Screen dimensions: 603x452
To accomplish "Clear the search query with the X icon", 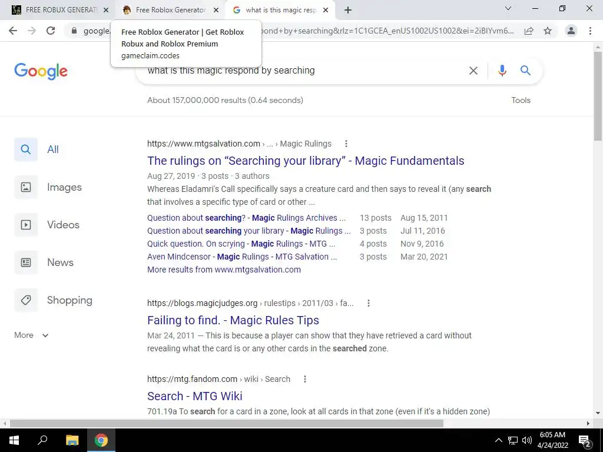I will click(x=473, y=71).
